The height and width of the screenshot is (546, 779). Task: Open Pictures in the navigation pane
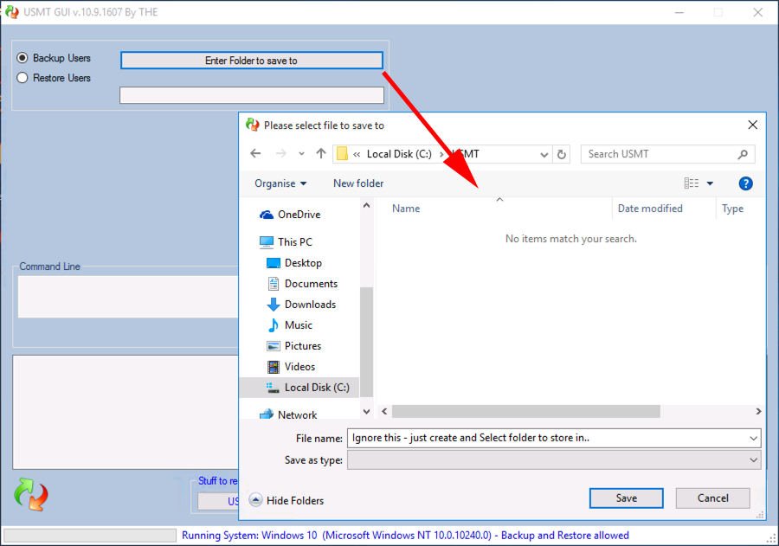click(303, 346)
